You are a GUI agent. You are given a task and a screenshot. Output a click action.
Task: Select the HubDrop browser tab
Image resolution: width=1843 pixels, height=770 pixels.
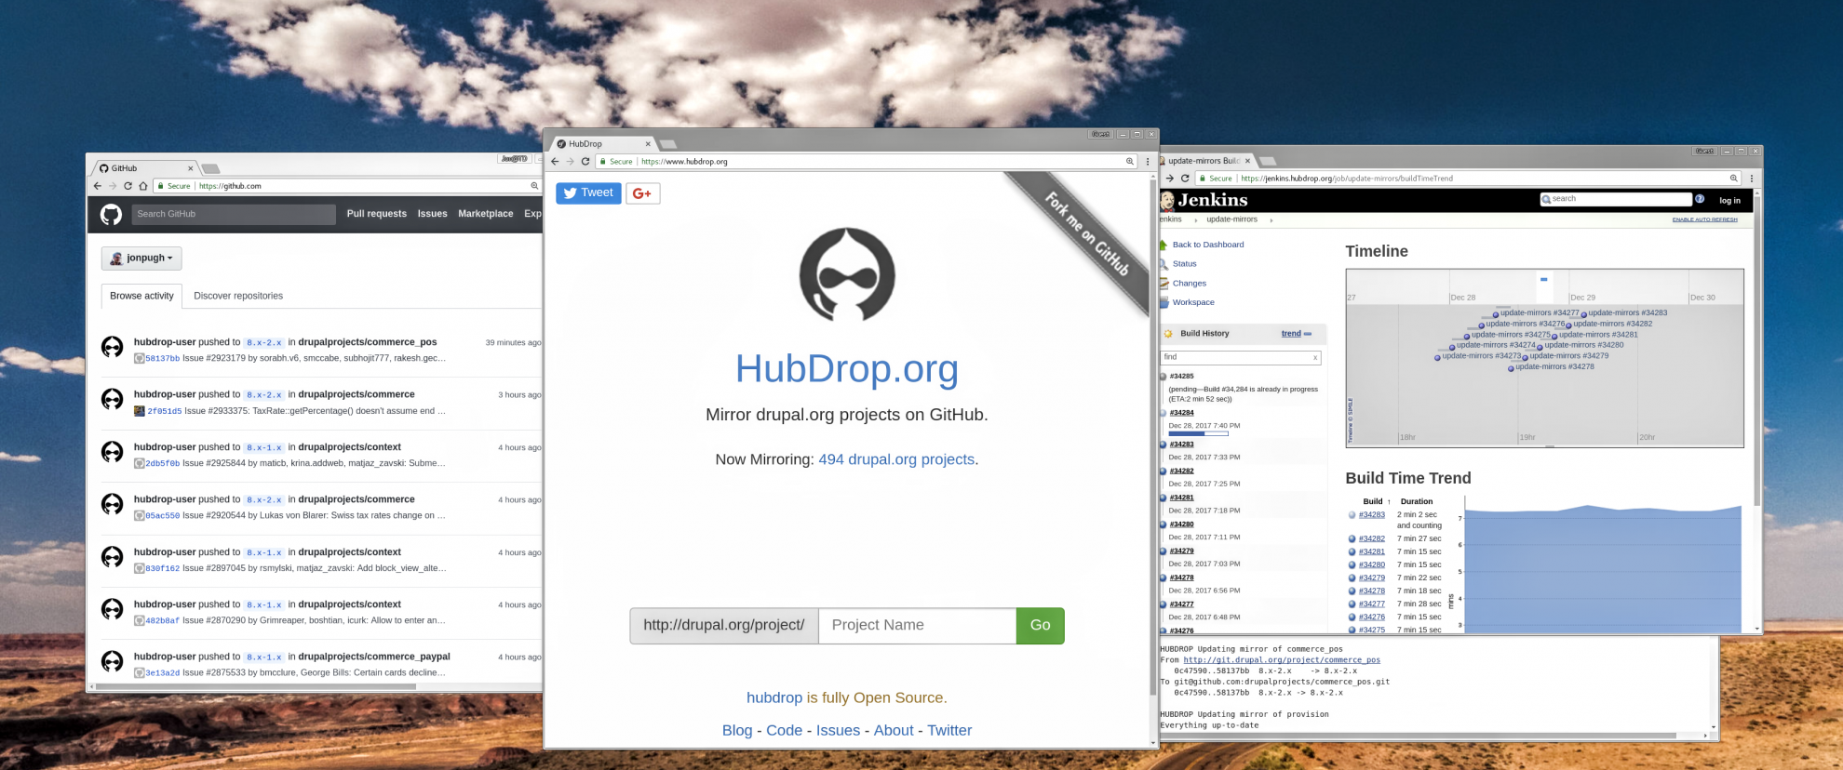point(601,144)
